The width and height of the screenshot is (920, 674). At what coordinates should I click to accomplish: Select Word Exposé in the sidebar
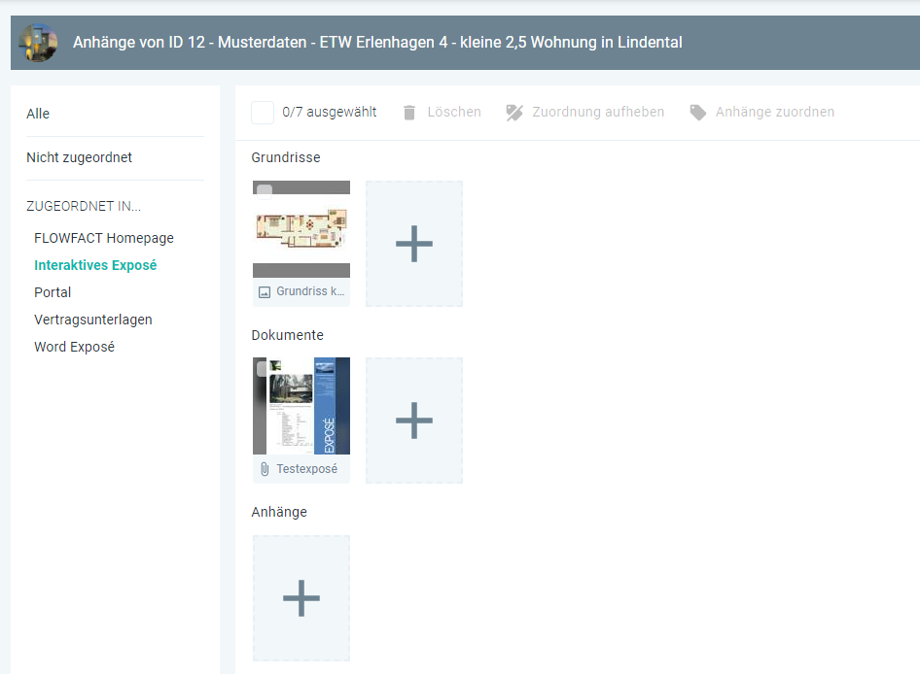click(75, 347)
